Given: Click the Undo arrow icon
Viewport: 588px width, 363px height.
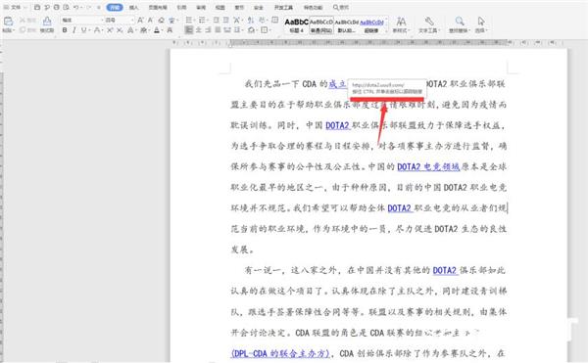Looking at the screenshot, I should [76, 7].
